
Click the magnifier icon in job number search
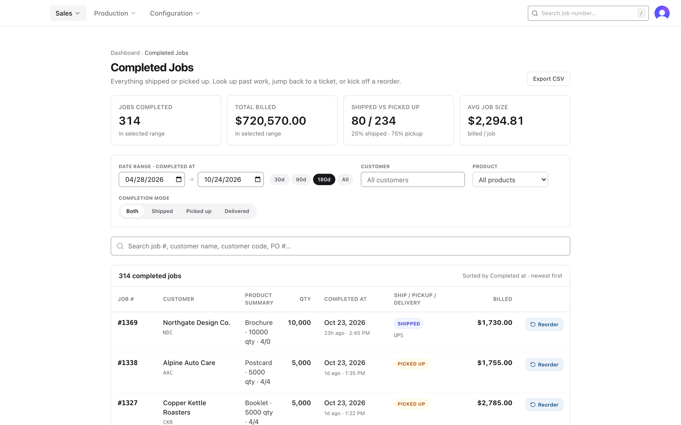pyautogui.click(x=535, y=13)
